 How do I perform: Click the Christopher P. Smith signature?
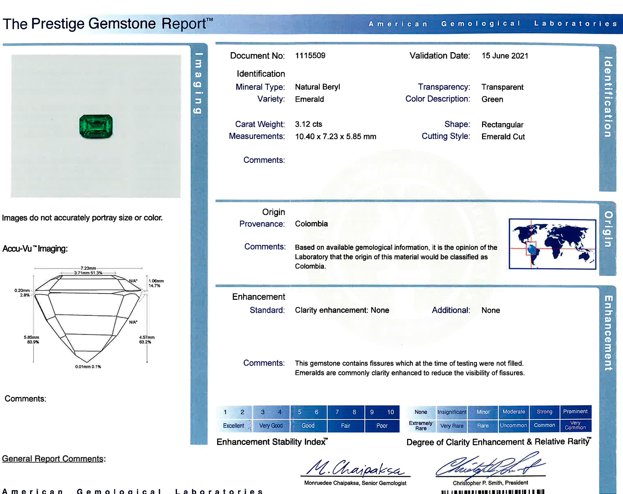pyautogui.click(x=490, y=465)
